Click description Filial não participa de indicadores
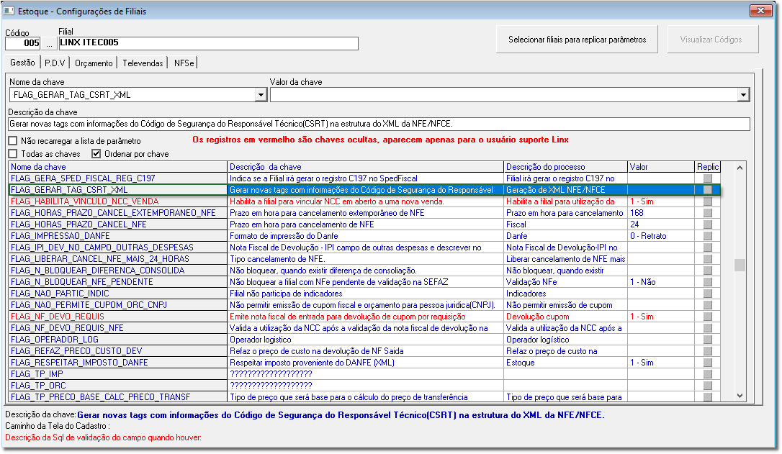This screenshot has width=782, height=454. click(365, 294)
